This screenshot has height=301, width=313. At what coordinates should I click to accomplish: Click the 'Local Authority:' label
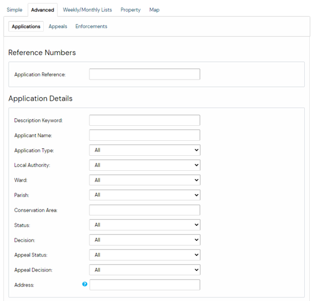coord(32,165)
